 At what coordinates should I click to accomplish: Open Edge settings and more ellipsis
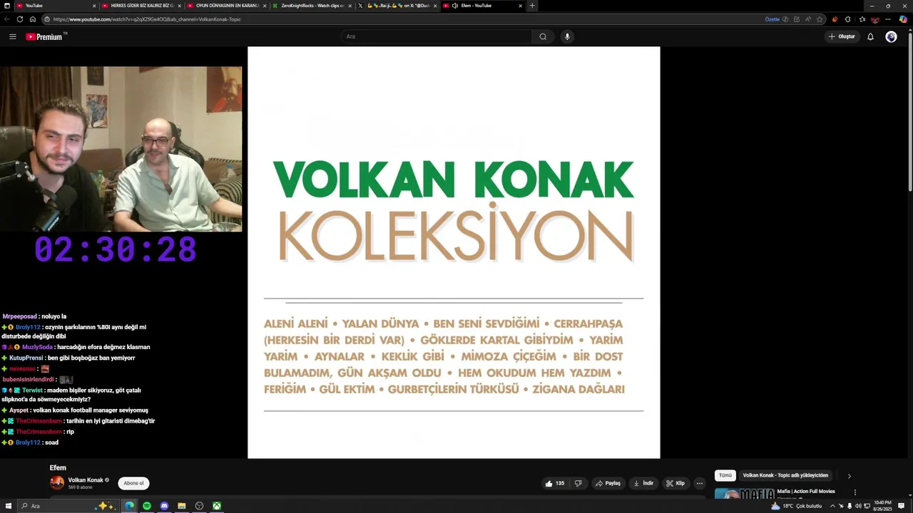tap(888, 19)
